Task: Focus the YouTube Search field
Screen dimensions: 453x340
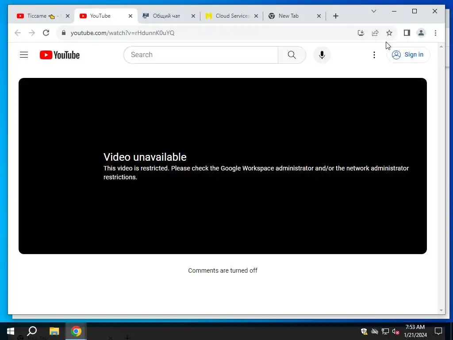Action: click(x=201, y=54)
